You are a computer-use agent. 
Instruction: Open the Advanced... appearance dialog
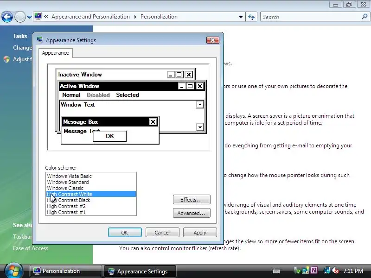pyautogui.click(x=192, y=213)
